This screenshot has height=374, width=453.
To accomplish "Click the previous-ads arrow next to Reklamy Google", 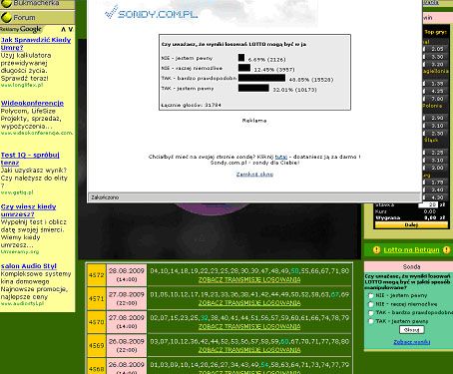I will 63,29.
